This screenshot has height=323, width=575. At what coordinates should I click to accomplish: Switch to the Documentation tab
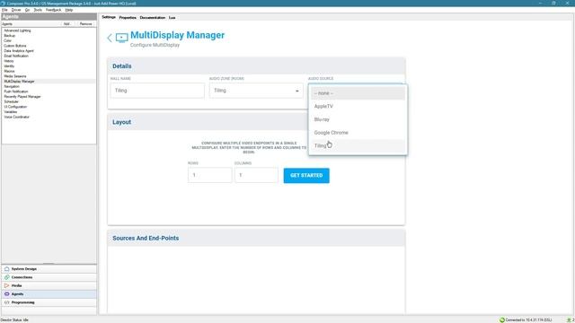click(x=153, y=17)
